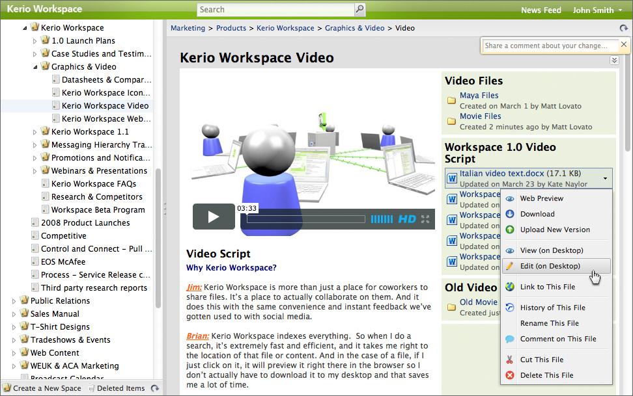The image size is (633, 396).
Task: Adjust the video volume bars
Action: pyautogui.click(x=382, y=219)
